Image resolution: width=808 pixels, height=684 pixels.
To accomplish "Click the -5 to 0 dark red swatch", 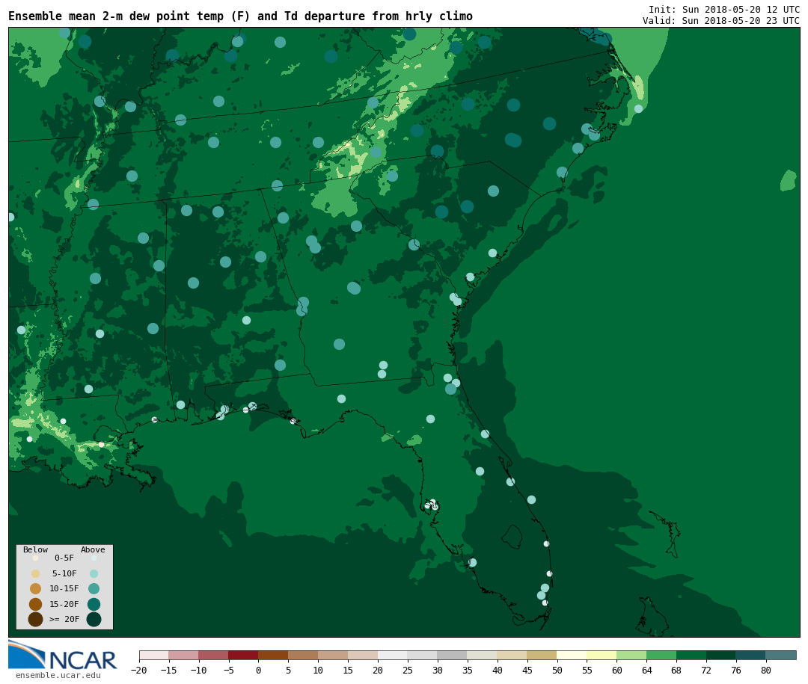I will click(x=244, y=655).
